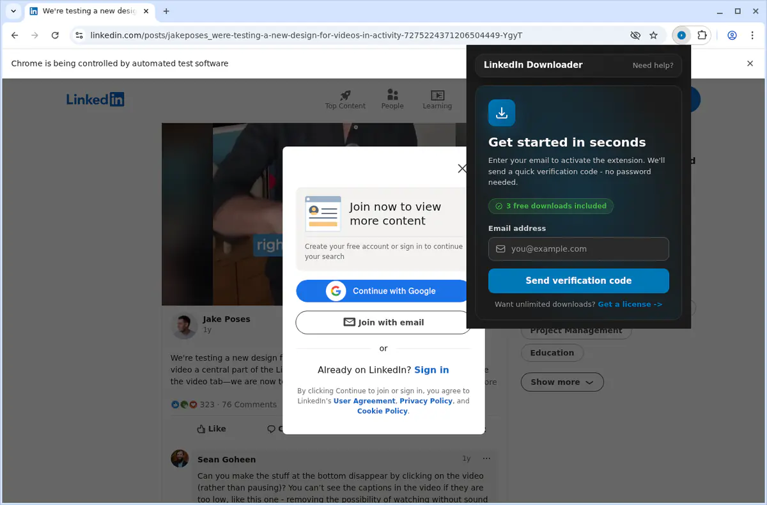This screenshot has width=767, height=505.
Task: Reload the page
Action: click(55, 35)
